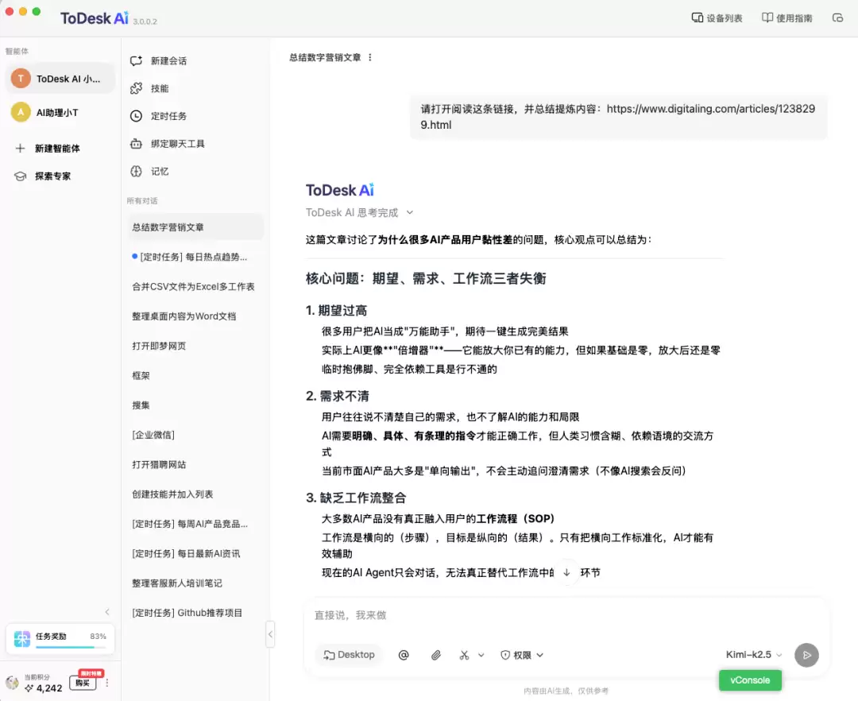Open conversation 合并CSV文件为Excel多工作表
Viewport: 858px width, 701px height.
pos(196,287)
